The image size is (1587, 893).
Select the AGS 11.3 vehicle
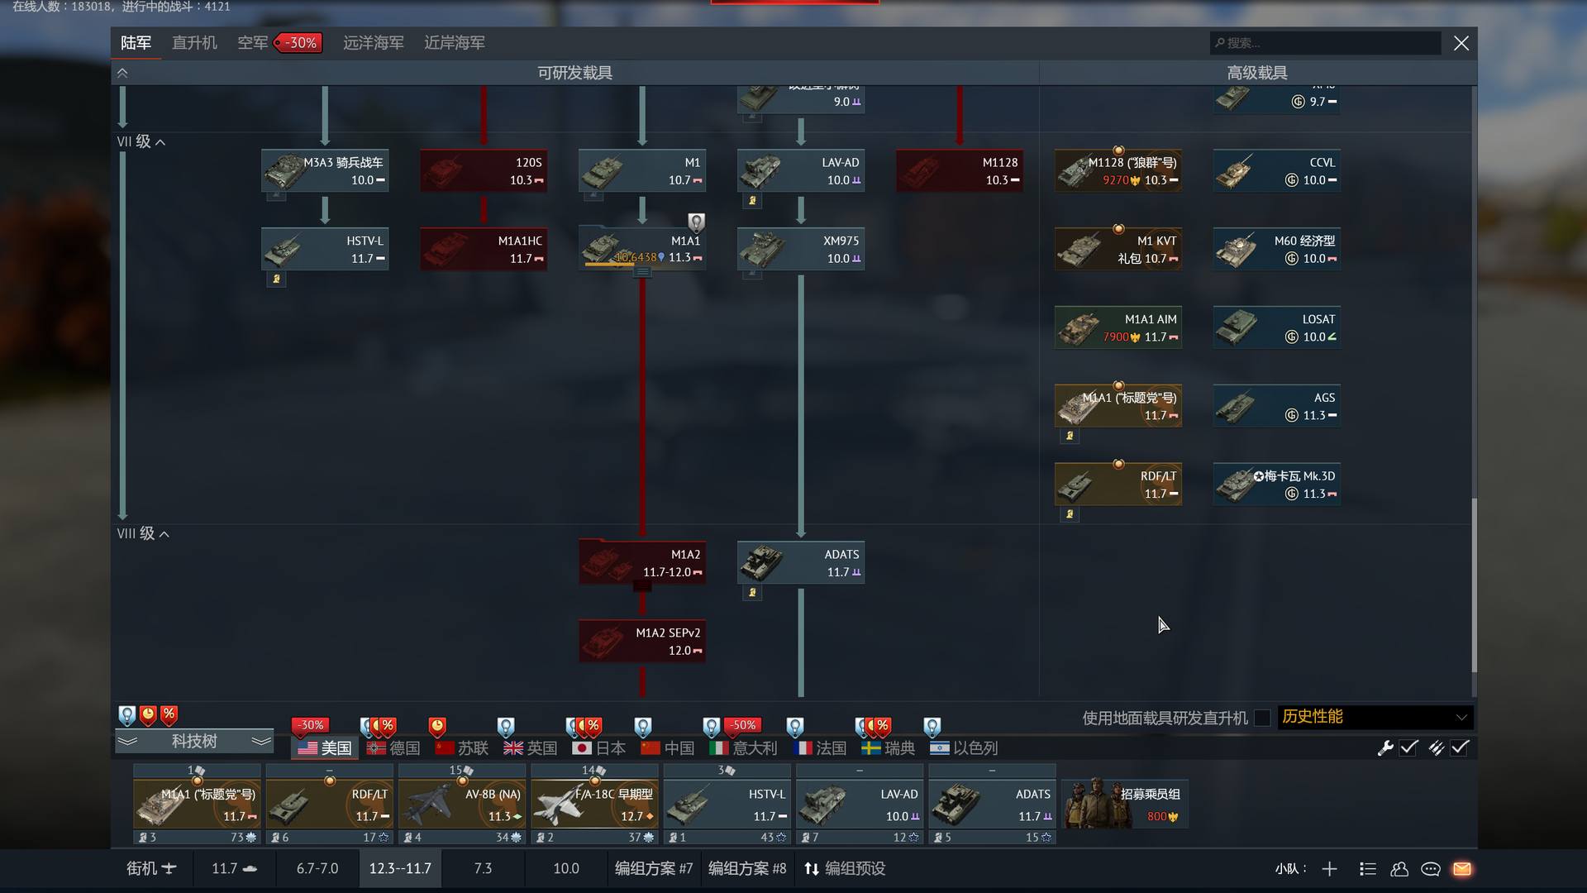[1277, 405]
